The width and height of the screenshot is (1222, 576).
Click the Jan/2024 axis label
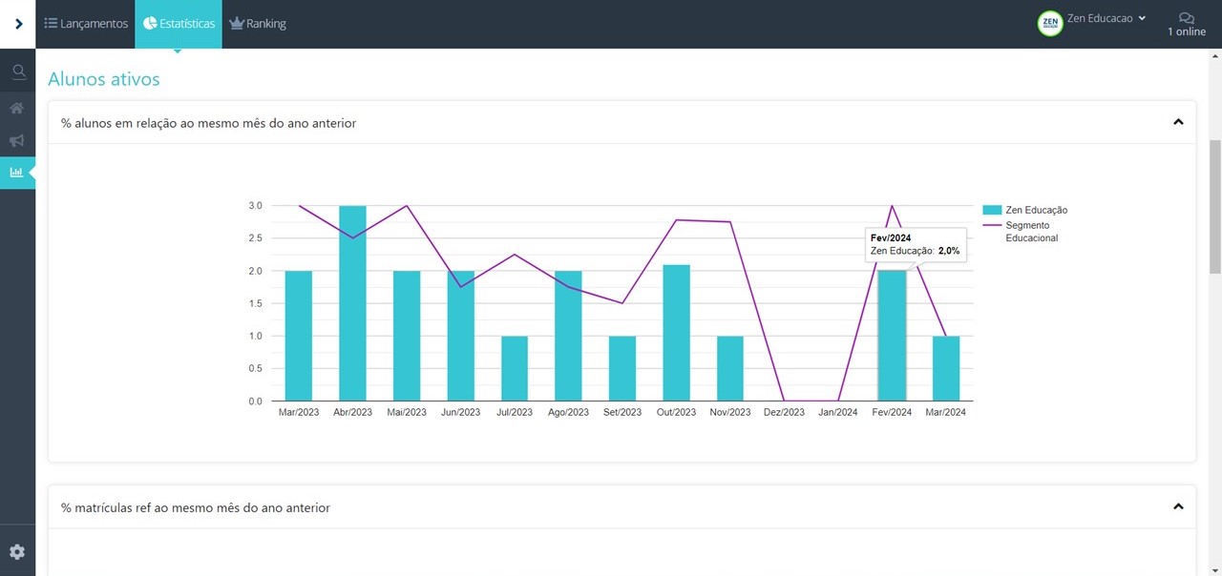[838, 413]
